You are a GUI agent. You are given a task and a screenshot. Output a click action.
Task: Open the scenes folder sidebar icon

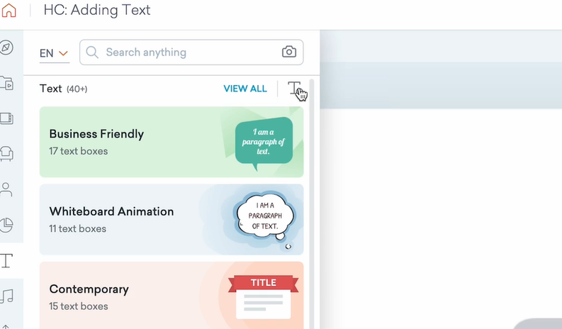point(6,83)
